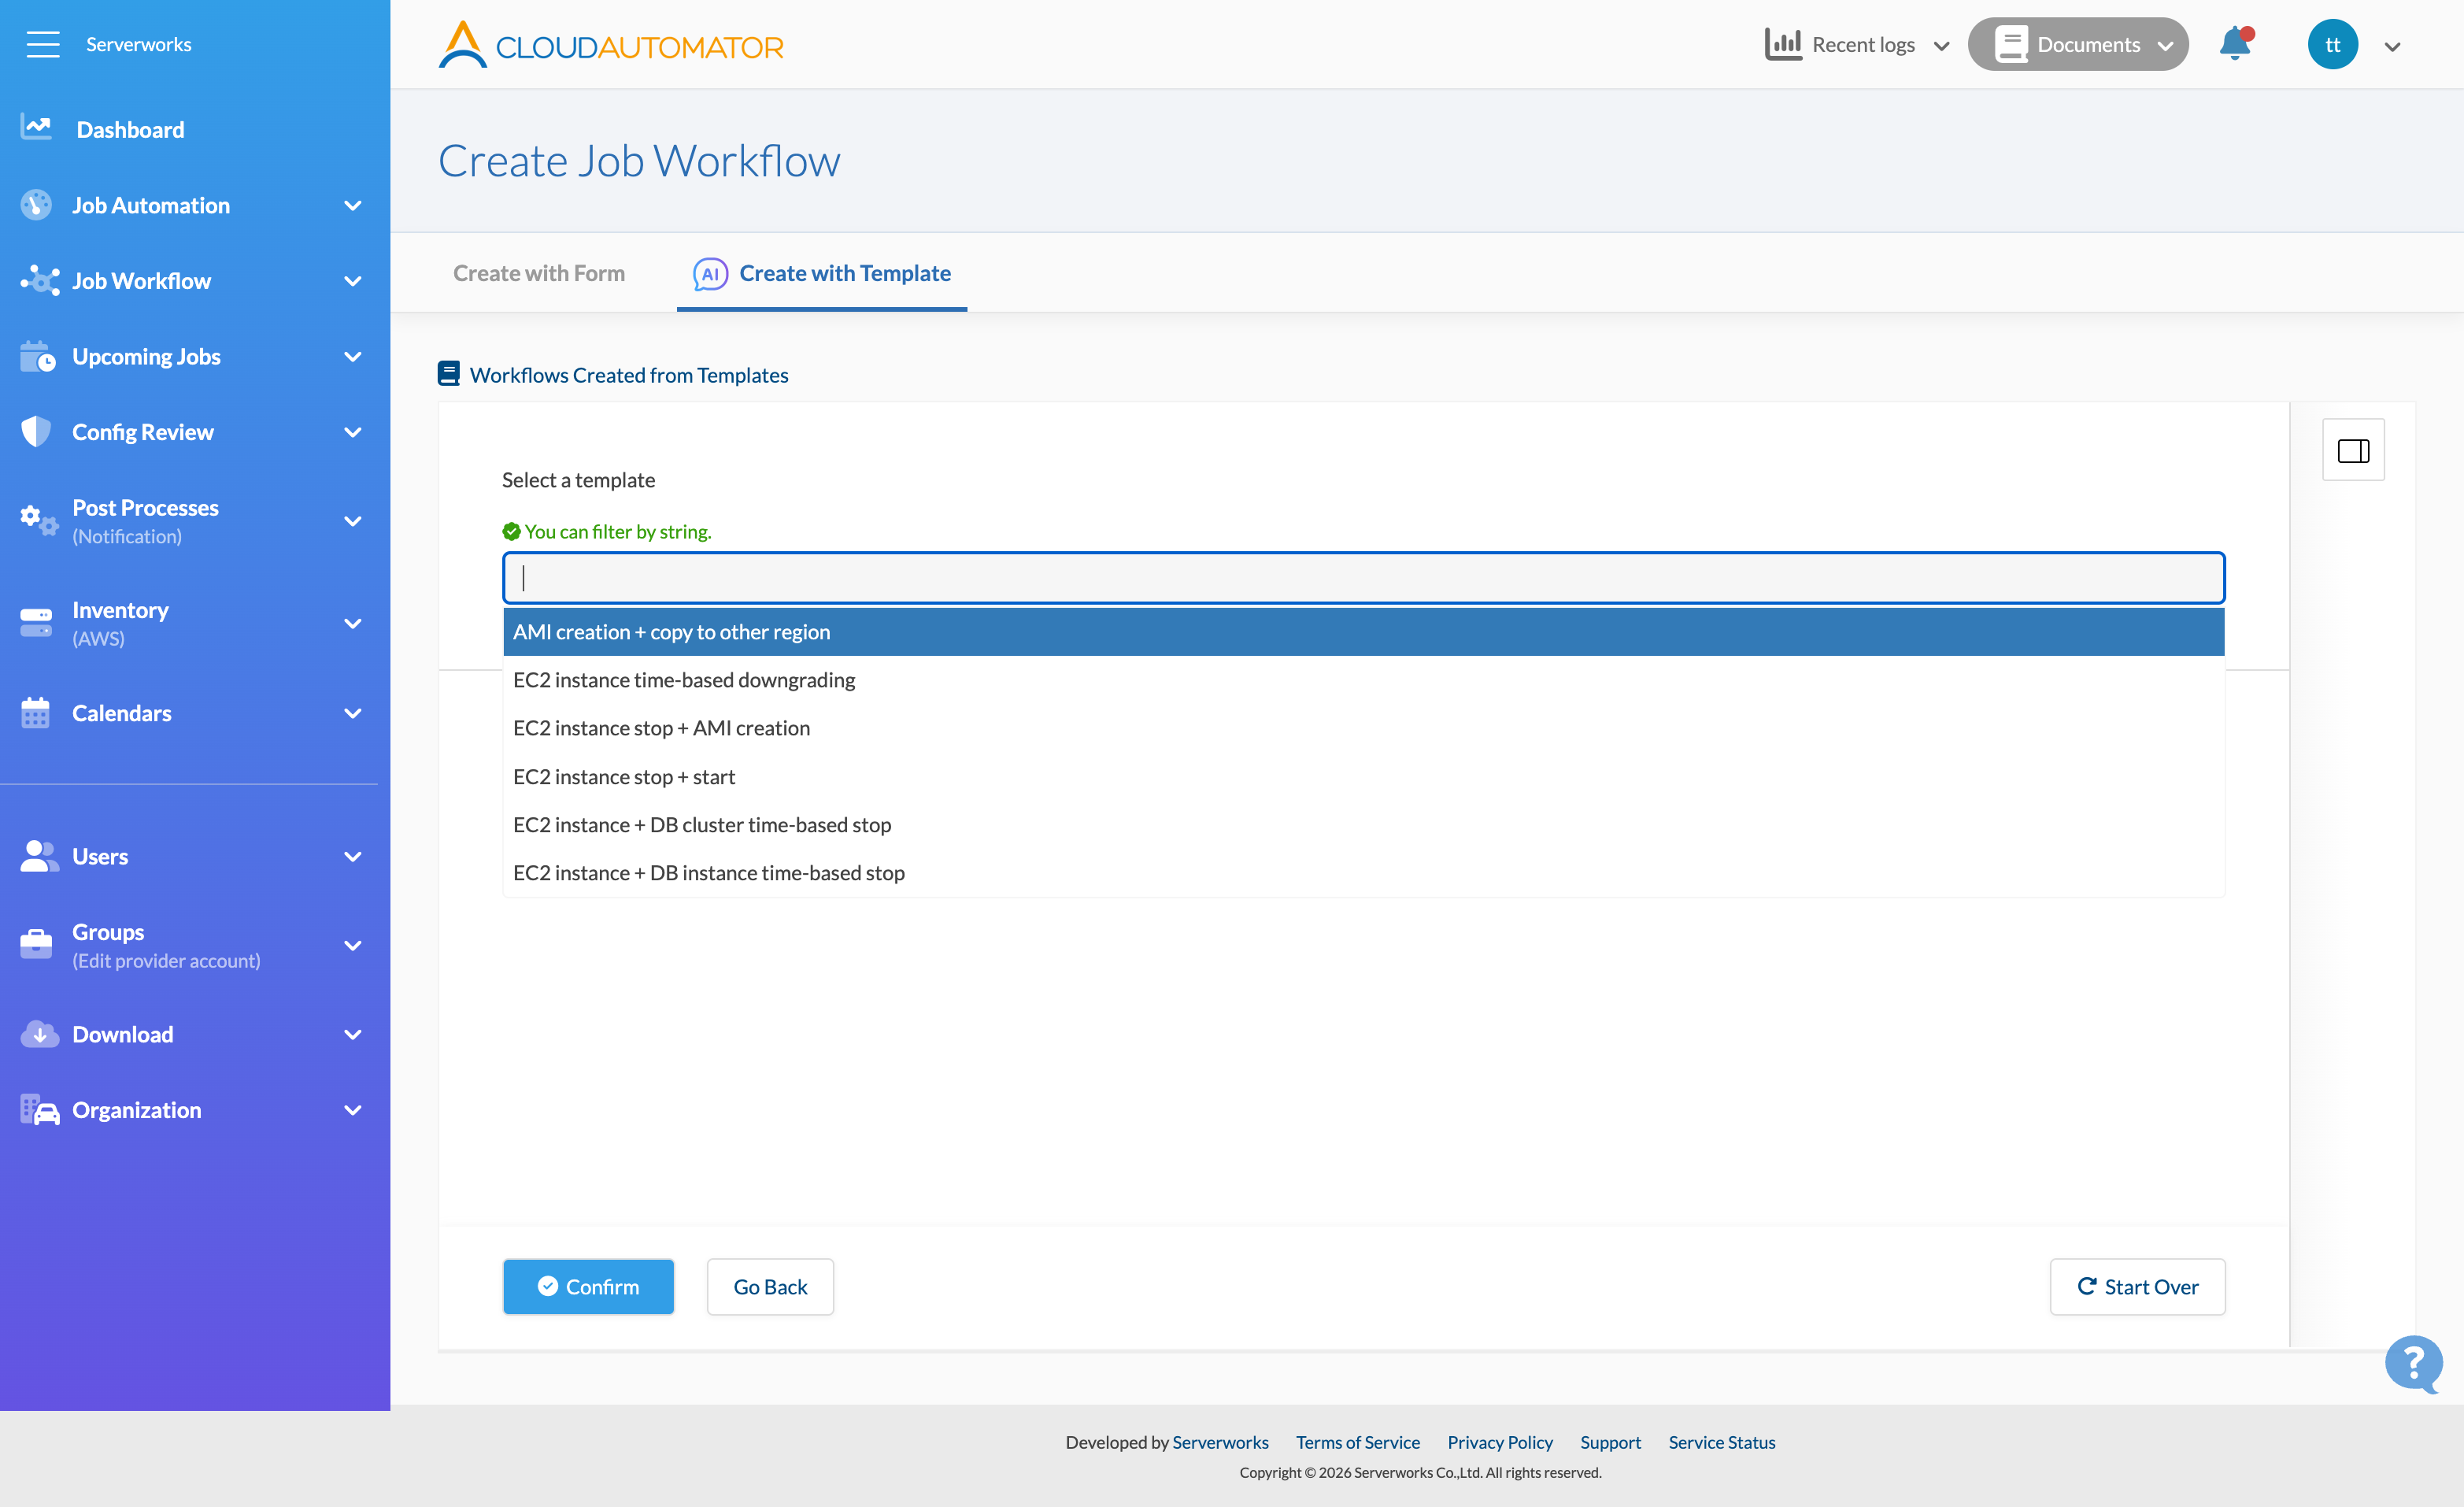This screenshot has height=1507, width=2464.
Task: Open Terms of Service link
Action: coord(1358,1442)
